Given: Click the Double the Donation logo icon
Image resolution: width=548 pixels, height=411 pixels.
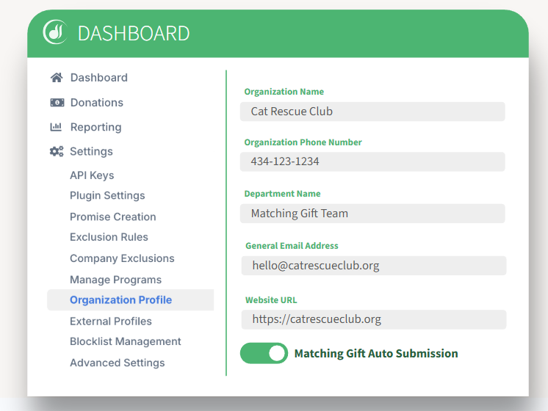Looking at the screenshot, I should [55, 32].
